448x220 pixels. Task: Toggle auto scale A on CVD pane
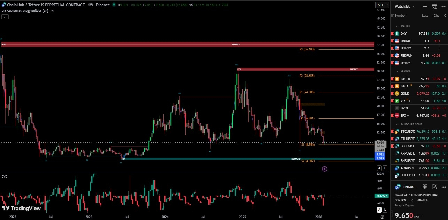[379, 210]
